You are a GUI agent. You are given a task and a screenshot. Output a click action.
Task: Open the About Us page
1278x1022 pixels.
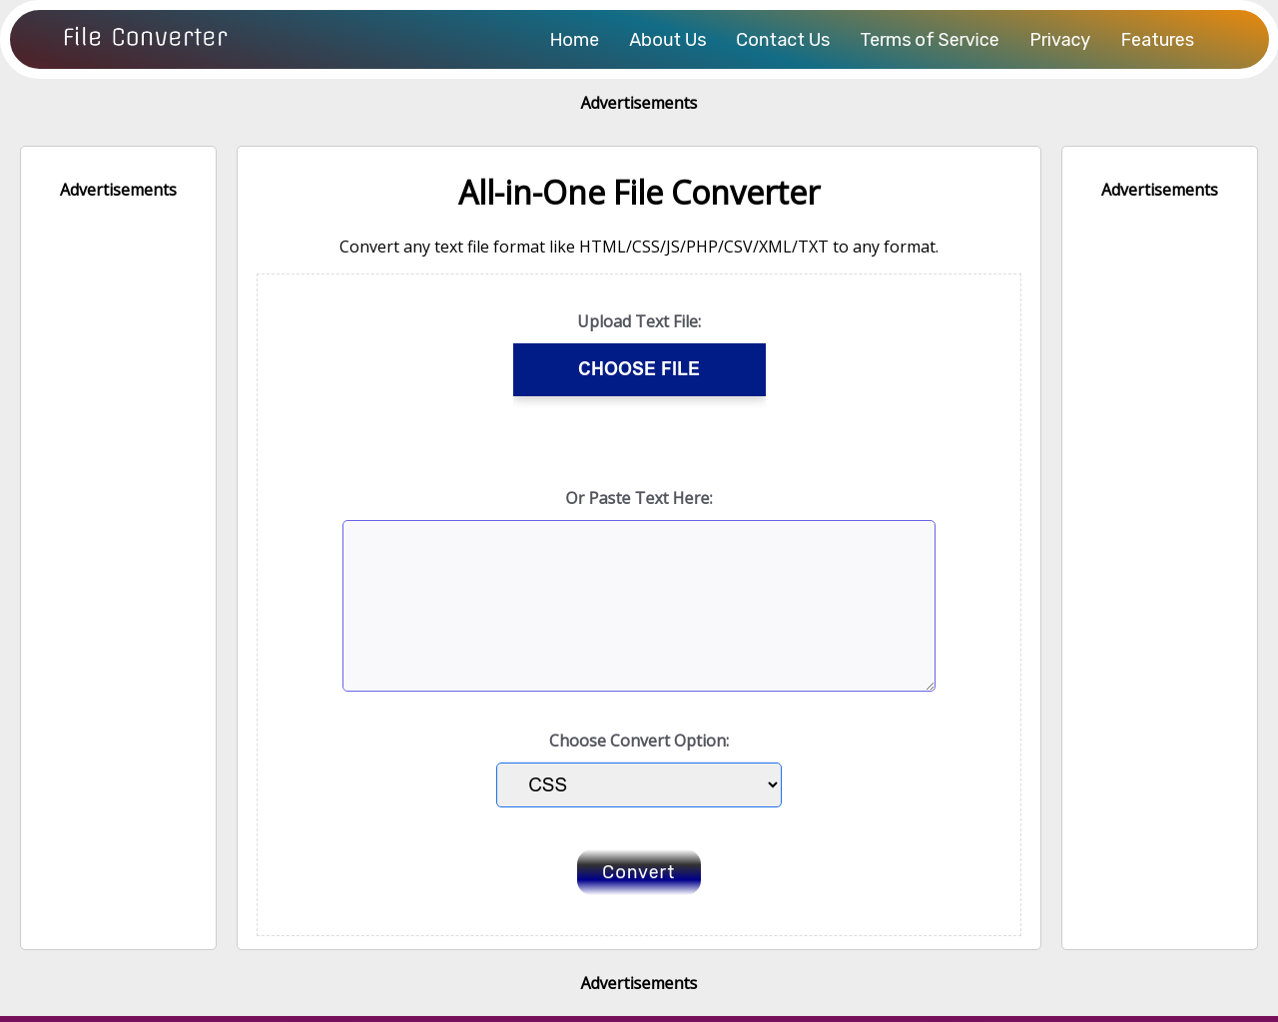click(x=667, y=40)
